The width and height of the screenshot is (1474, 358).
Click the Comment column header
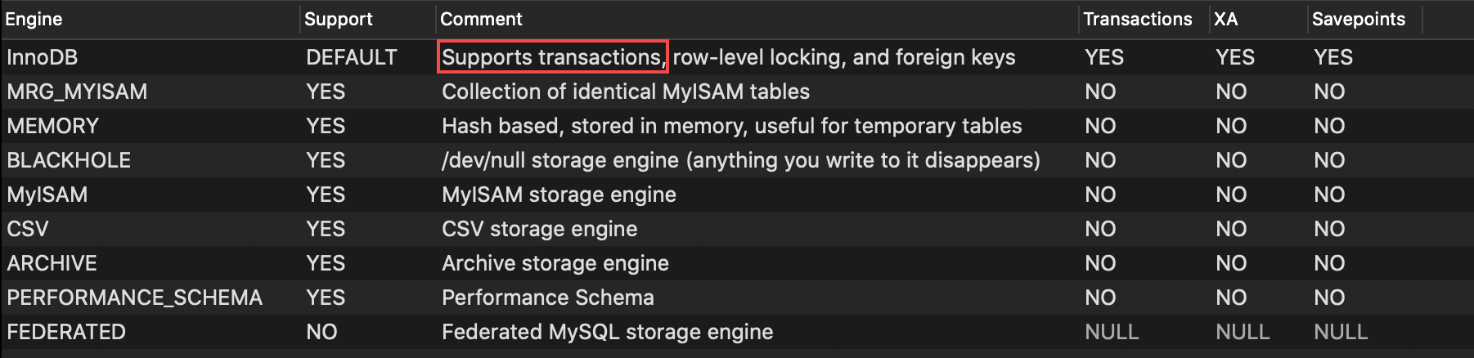point(481,19)
